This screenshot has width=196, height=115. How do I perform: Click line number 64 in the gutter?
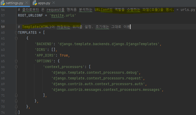coord(3,55)
